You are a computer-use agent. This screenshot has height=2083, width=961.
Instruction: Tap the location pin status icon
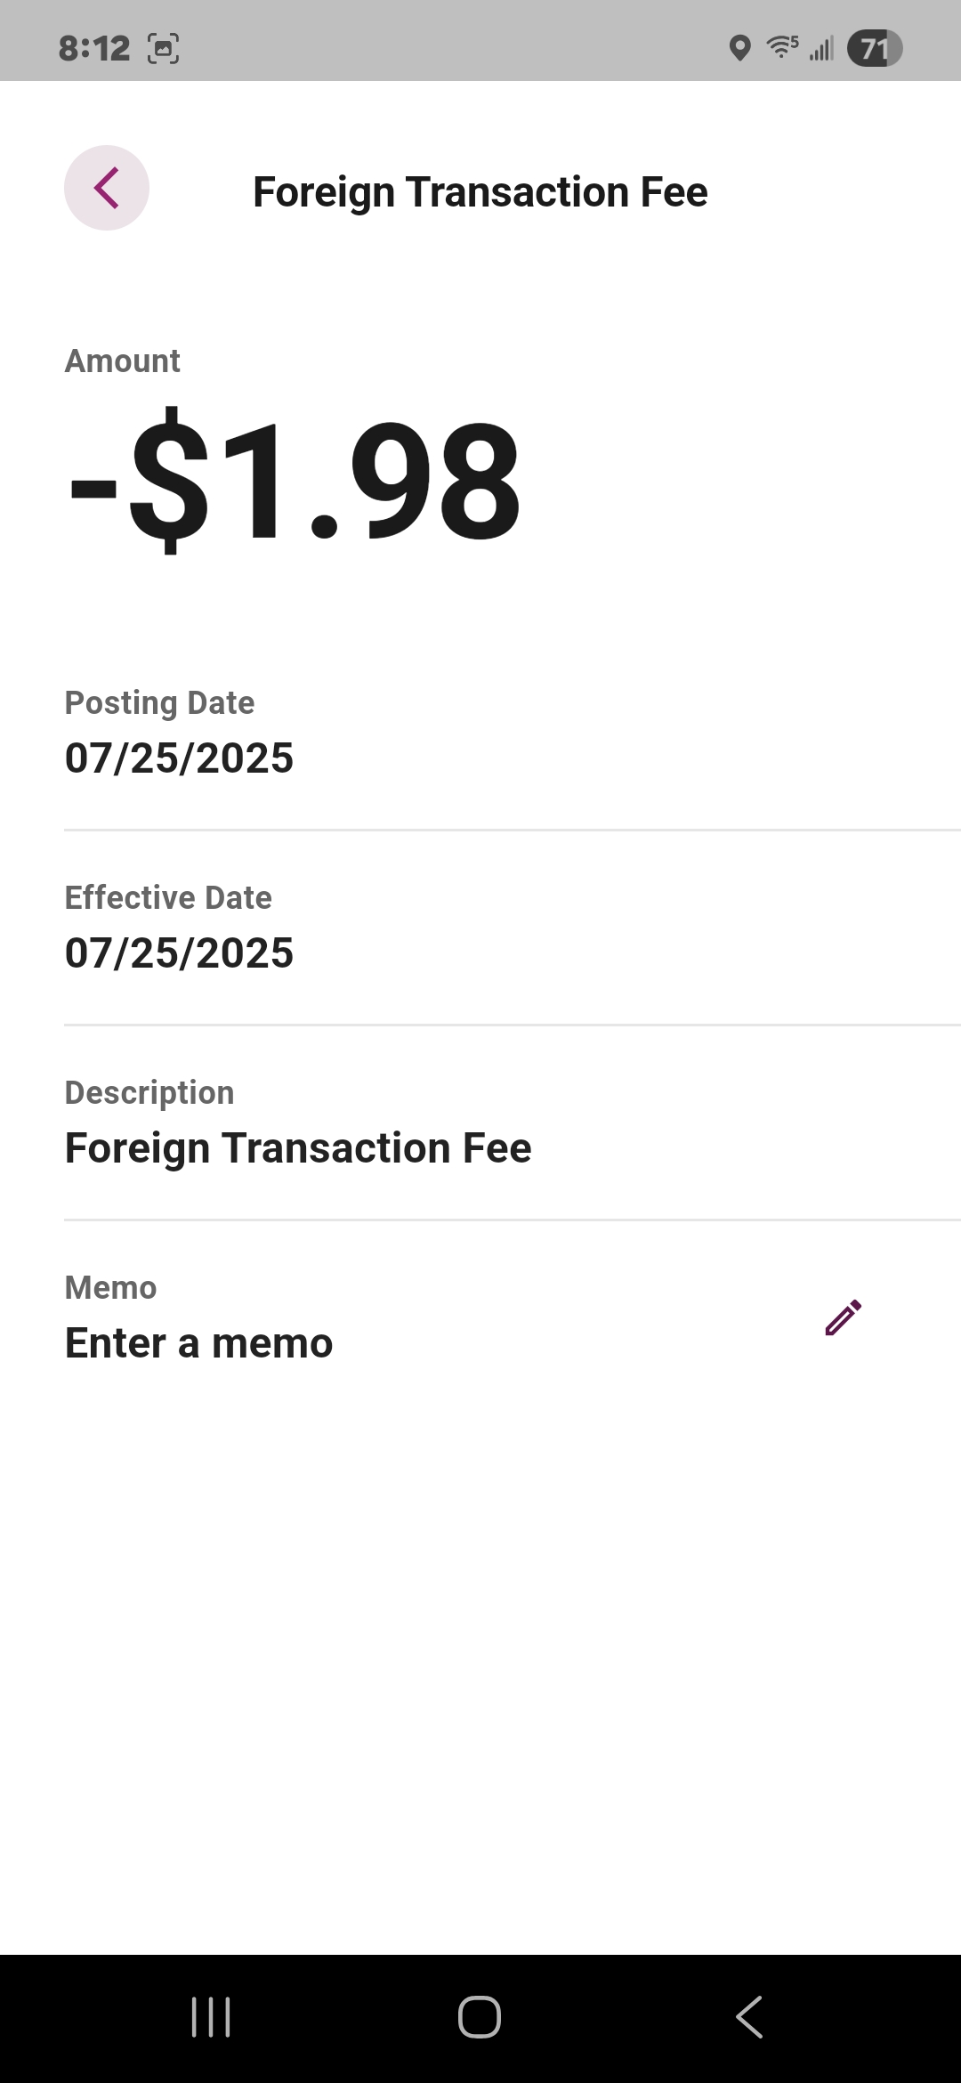[x=739, y=48]
